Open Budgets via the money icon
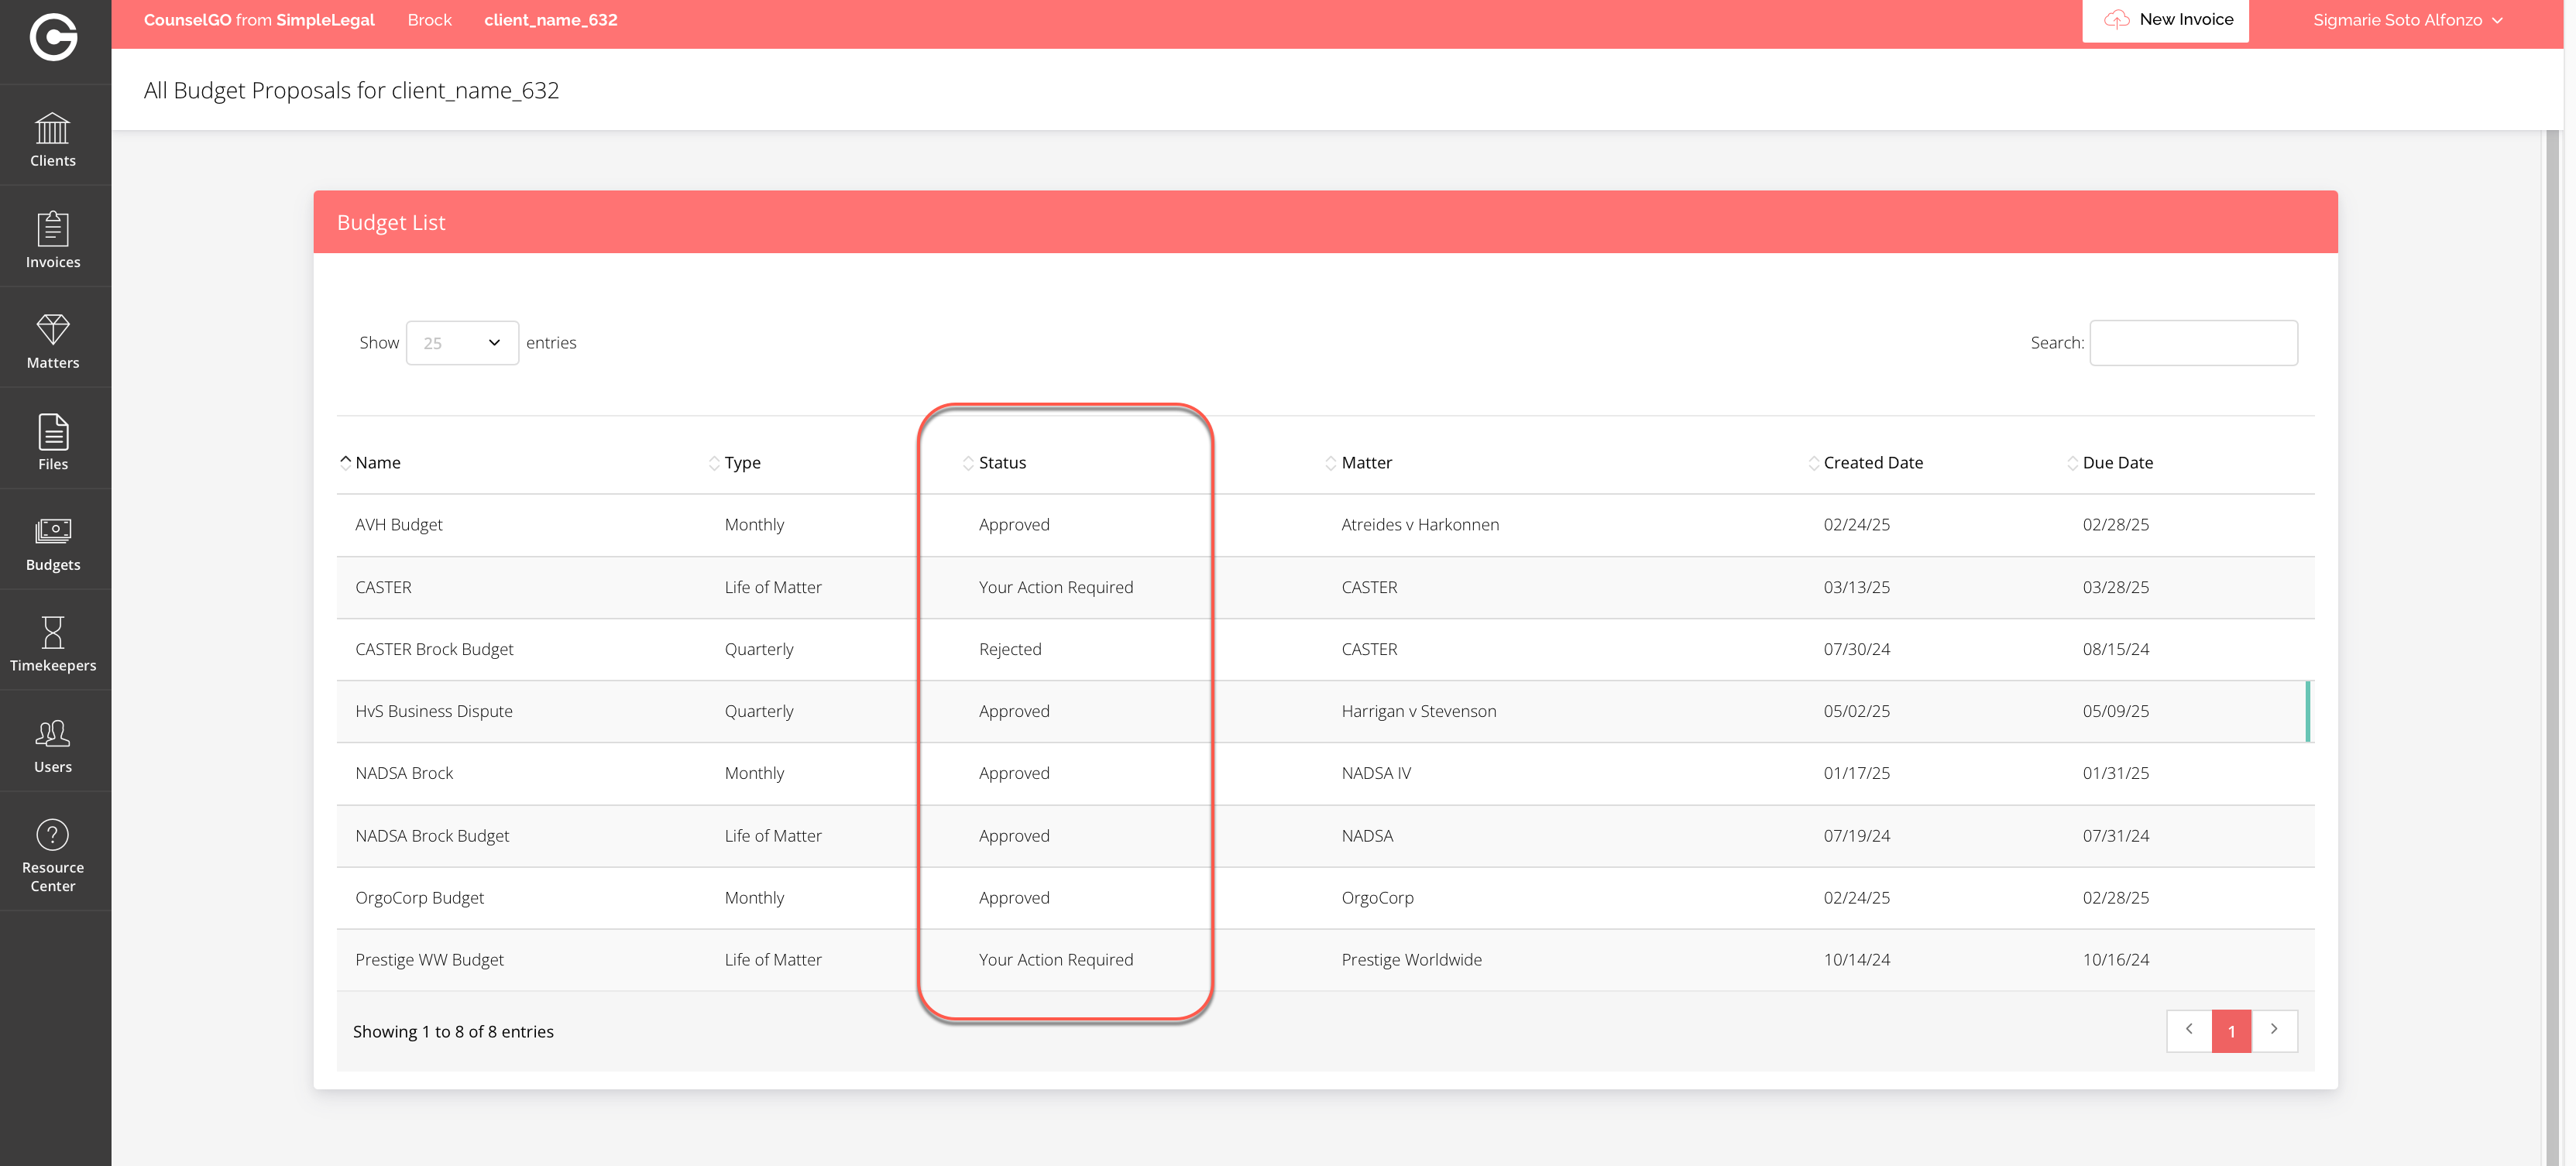The image size is (2576, 1166). coord(53,532)
